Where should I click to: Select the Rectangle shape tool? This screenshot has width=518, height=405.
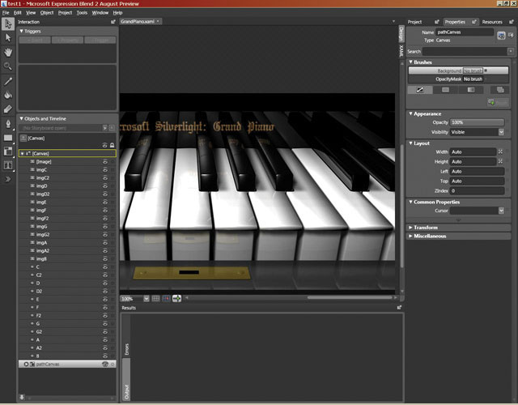(x=8, y=138)
